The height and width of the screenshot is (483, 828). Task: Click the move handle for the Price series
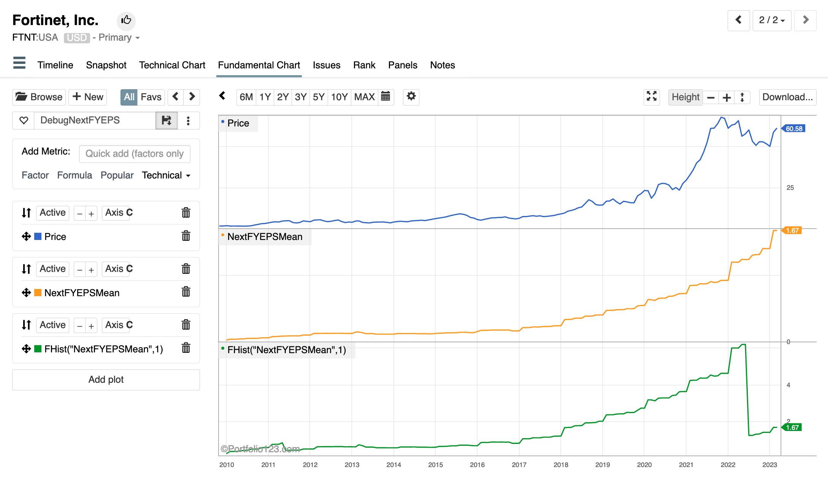coord(26,237)
